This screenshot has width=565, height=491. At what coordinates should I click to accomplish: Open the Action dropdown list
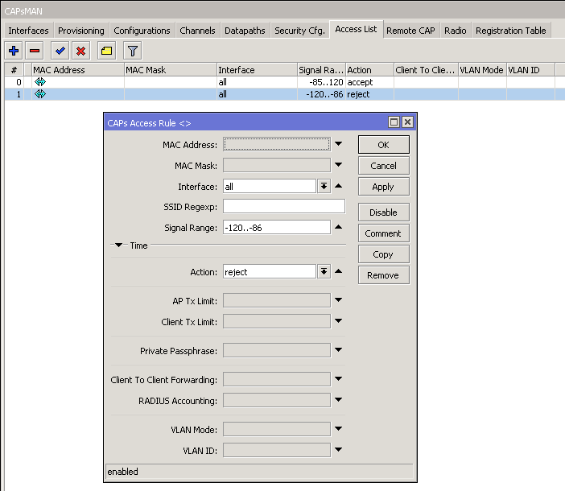[x=324, y=272]
